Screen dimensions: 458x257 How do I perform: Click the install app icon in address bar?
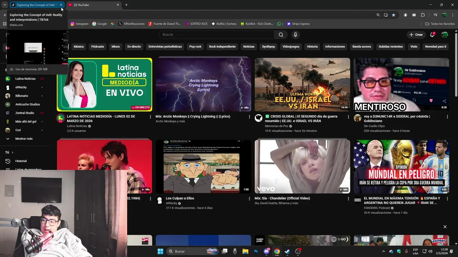click(386, 15)
